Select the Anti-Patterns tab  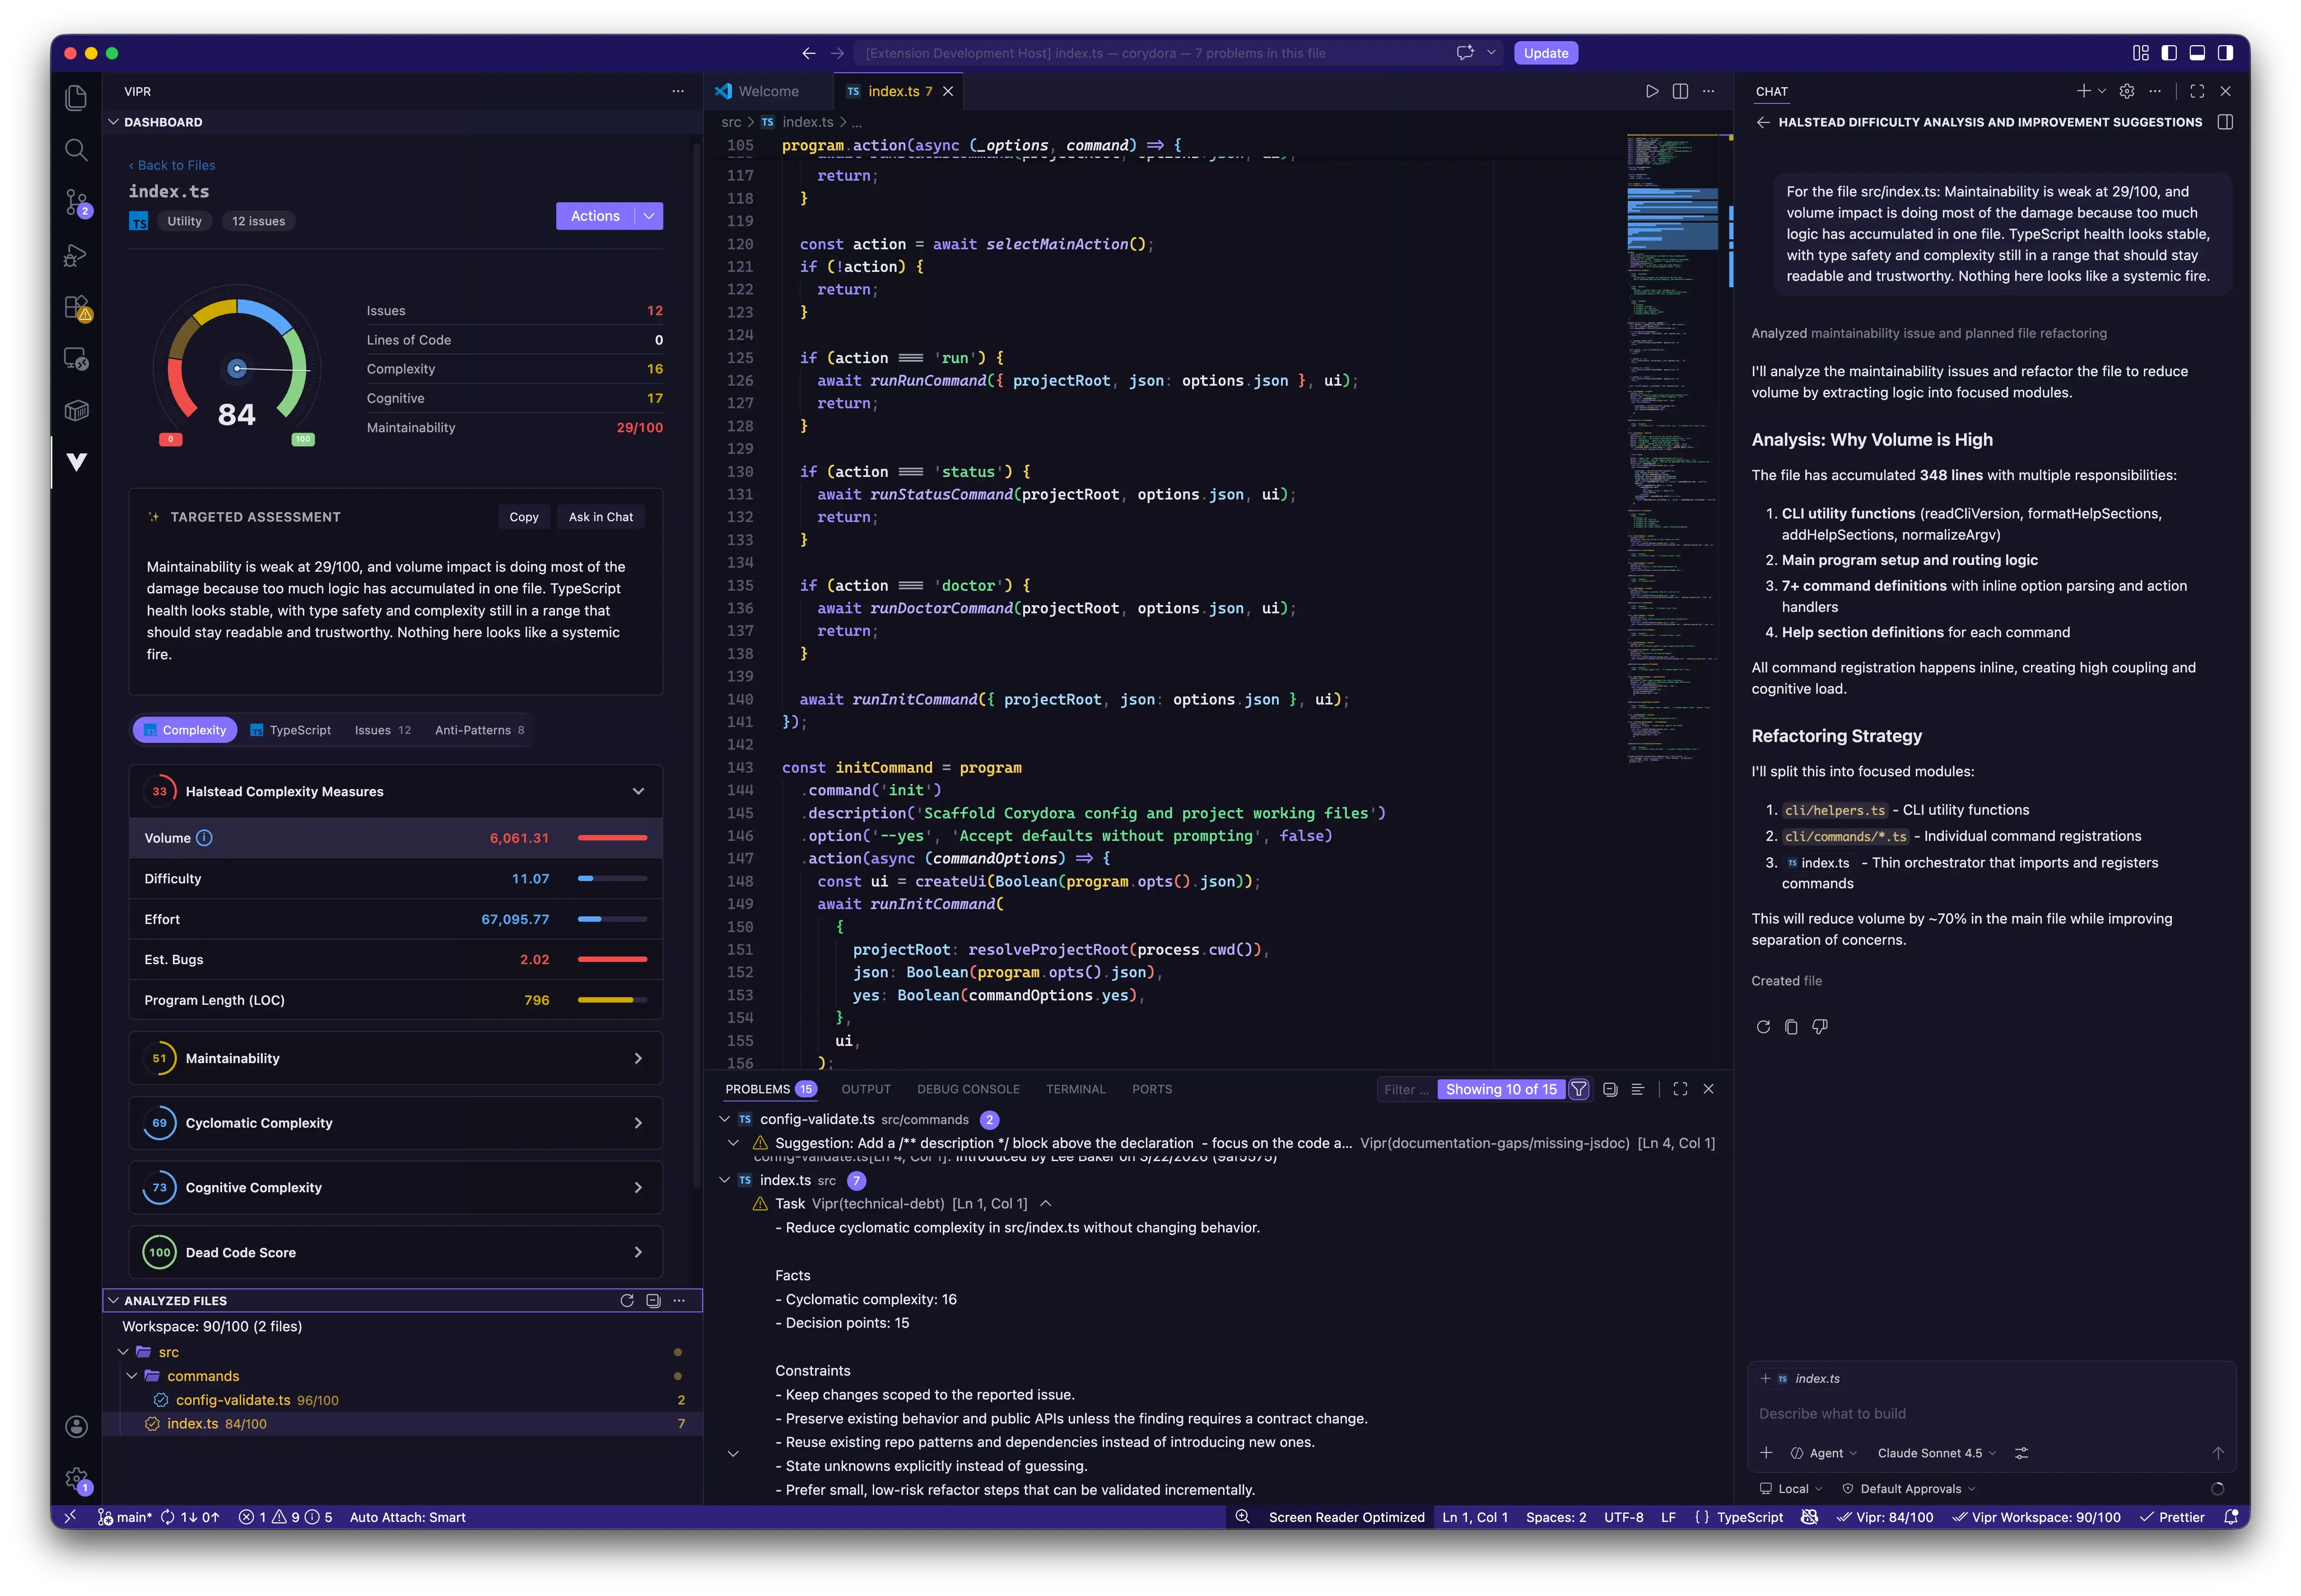pos(480,730)
